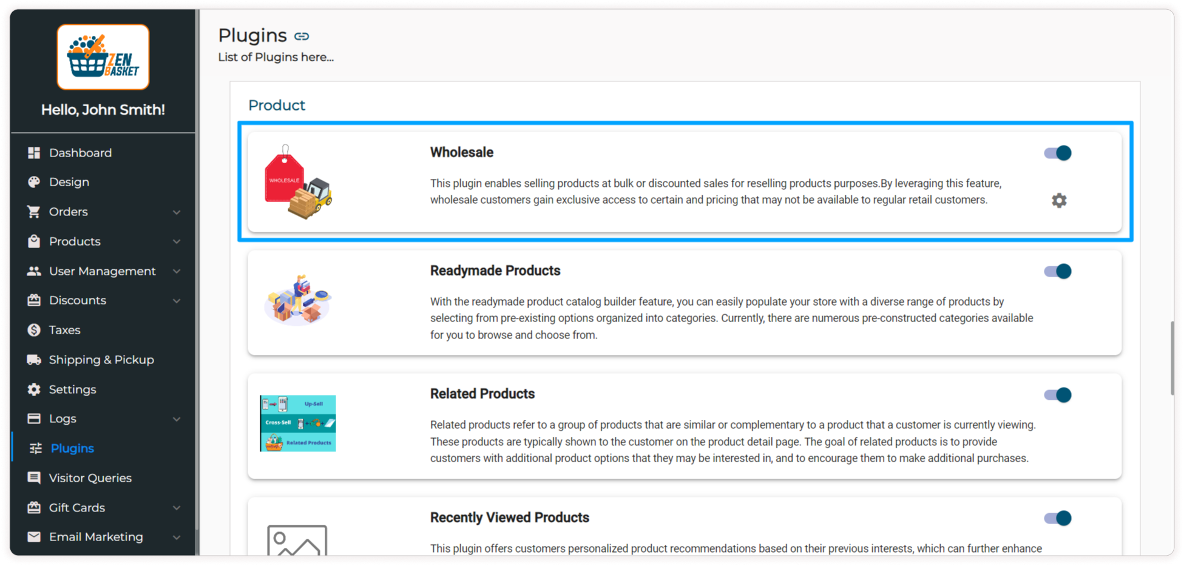Click the Related Products thumbnail image
The height and width of the screenshot is (566, 1184).
tap(298, 423)
